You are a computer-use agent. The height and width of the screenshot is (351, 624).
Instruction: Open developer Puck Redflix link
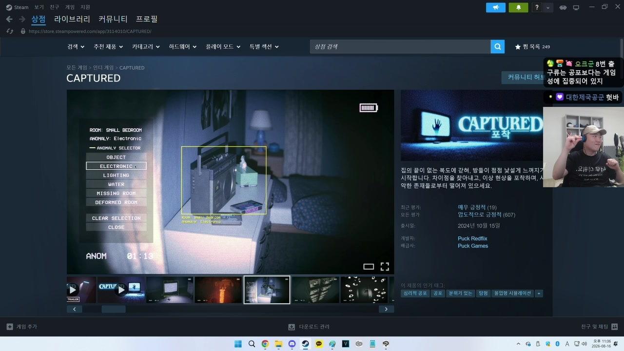pos(472,238)
